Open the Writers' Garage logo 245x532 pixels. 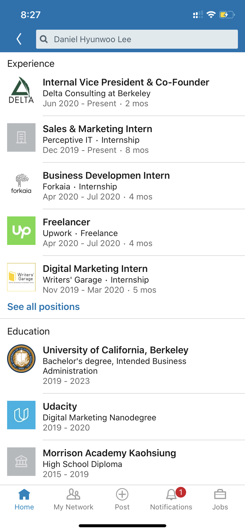(21, 277)
